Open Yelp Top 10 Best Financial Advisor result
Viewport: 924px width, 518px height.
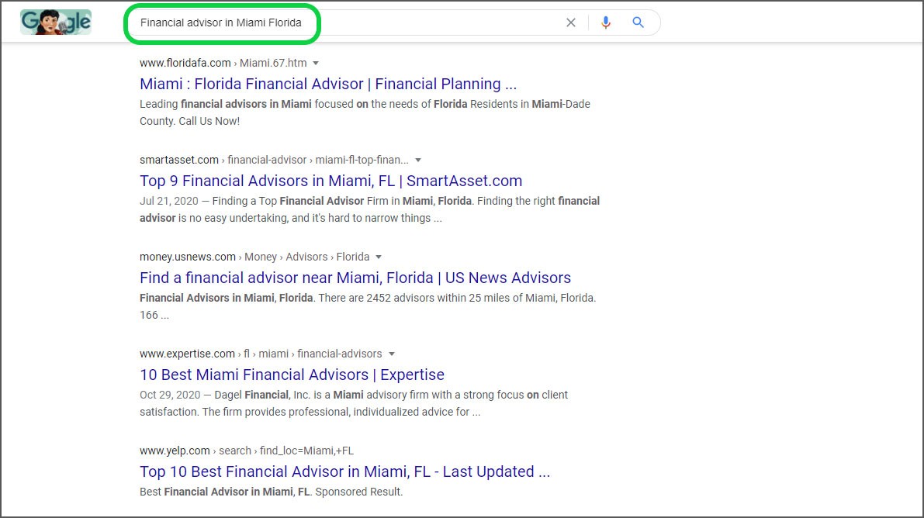click(344, 471)
